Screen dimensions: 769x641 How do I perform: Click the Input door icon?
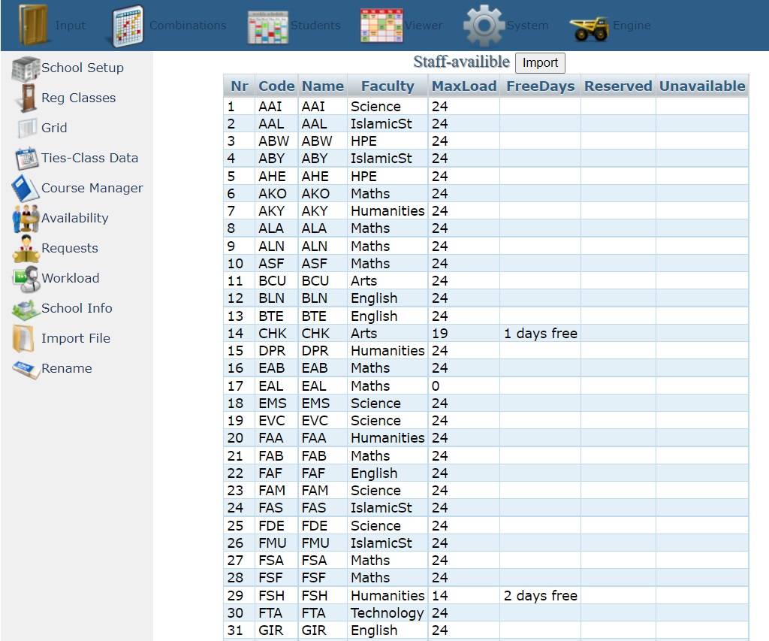pyautogui.click(x=32, y=25)
